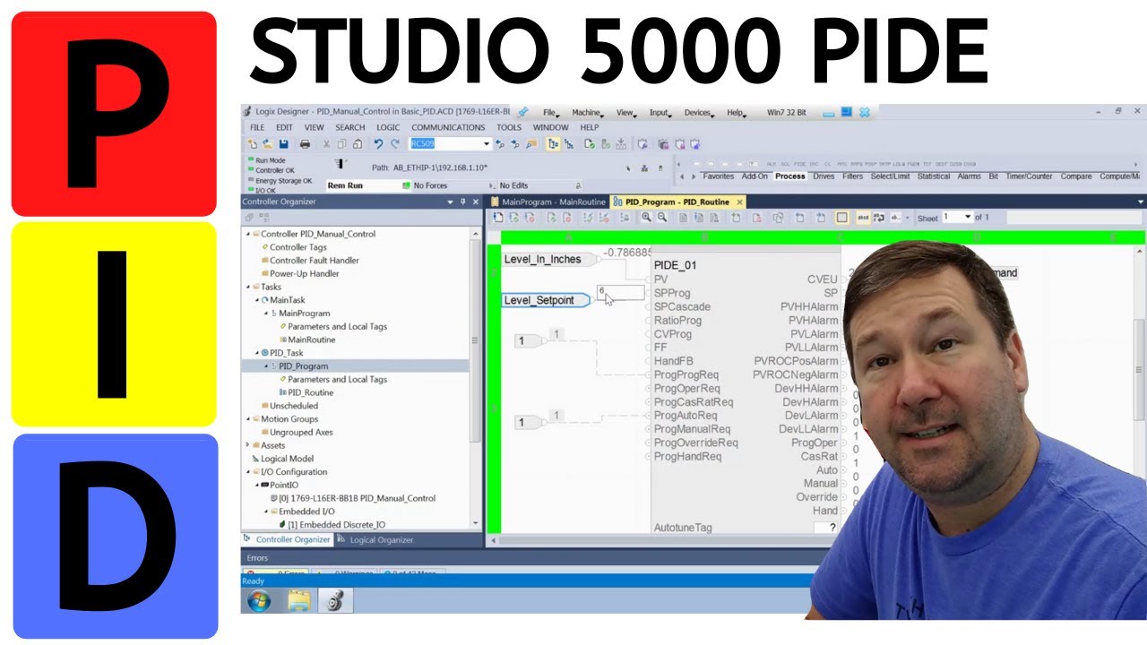
Task: Click the pin icon in Controller Organizer header
Action: (463, 202)
